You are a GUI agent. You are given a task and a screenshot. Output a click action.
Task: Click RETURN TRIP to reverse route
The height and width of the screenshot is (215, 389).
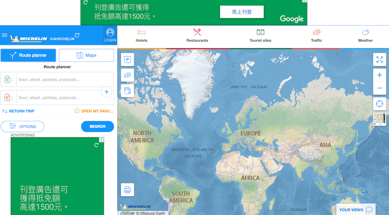pos(18,111)
